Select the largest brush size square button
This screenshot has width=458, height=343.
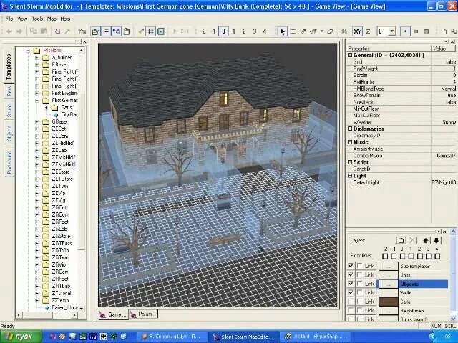click(427, 31)
